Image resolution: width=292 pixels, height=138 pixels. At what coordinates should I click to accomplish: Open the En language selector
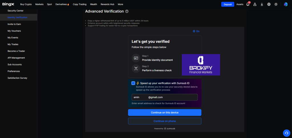pyautogui.click(x=196, y=31)
